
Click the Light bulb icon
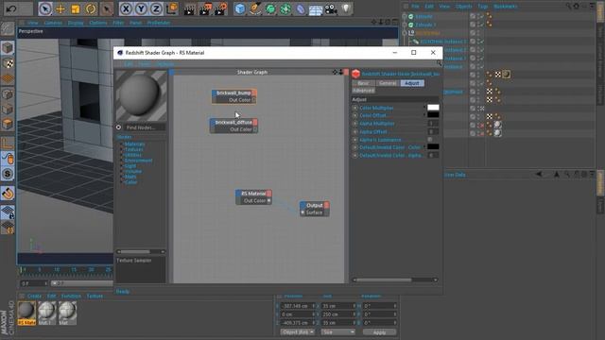(x=346, y=8)
